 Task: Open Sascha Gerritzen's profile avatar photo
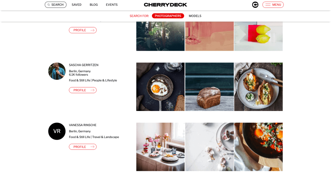(x=57, y=71)
